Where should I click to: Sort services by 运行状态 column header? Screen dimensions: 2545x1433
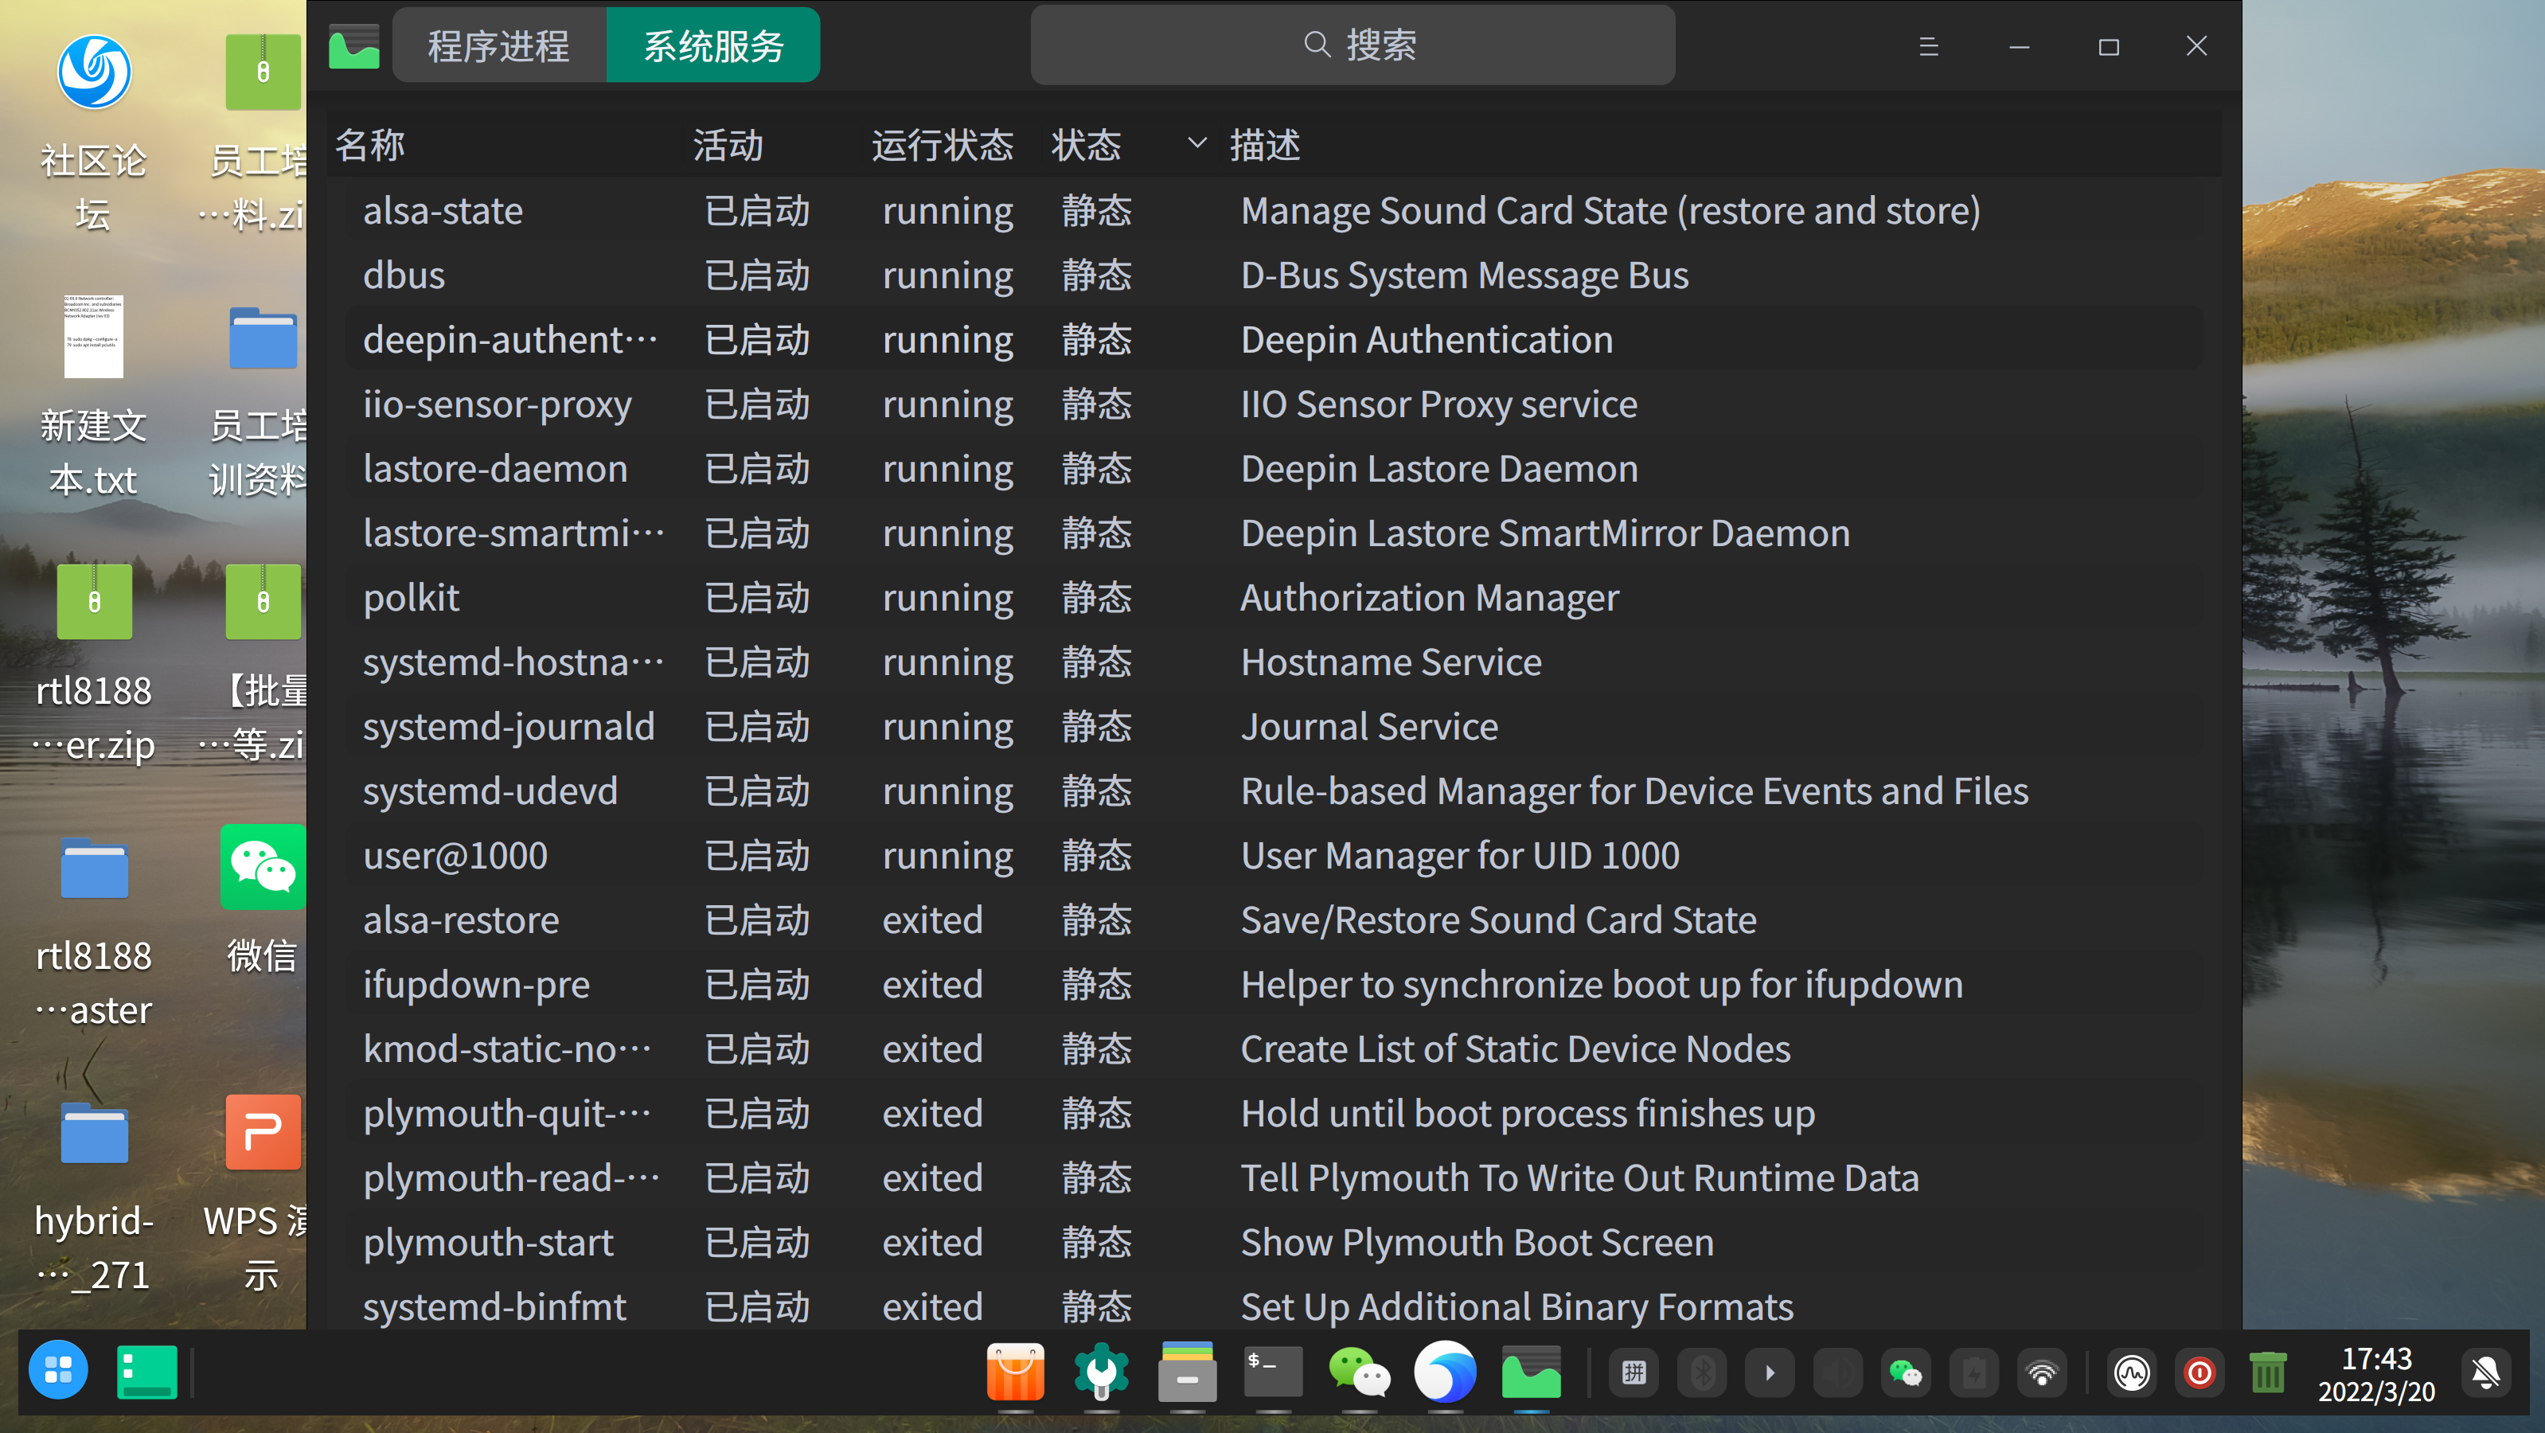pos(942,144)
